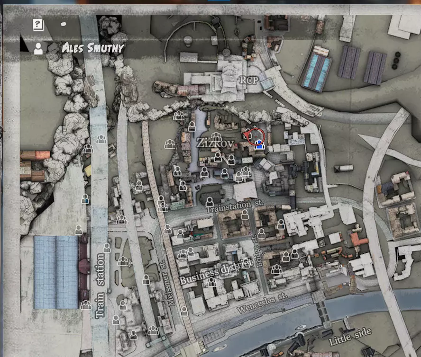Pick the person marker on the diagonal road left of Meissner st.

click(x=146, y=279)
